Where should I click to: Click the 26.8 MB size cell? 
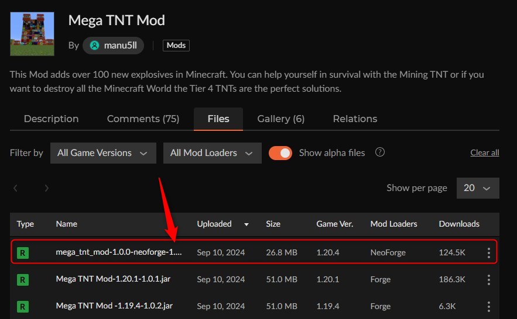pos(282,252)
